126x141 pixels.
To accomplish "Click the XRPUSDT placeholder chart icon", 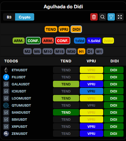I will tap(6, 127).
